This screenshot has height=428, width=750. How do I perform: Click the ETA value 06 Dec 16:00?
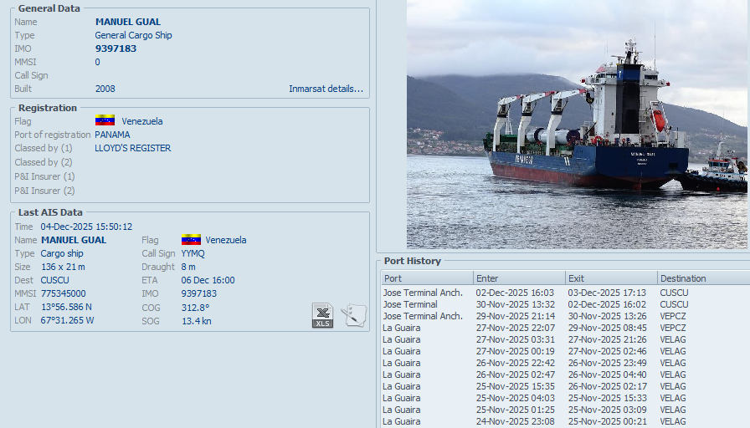(208, 280)
